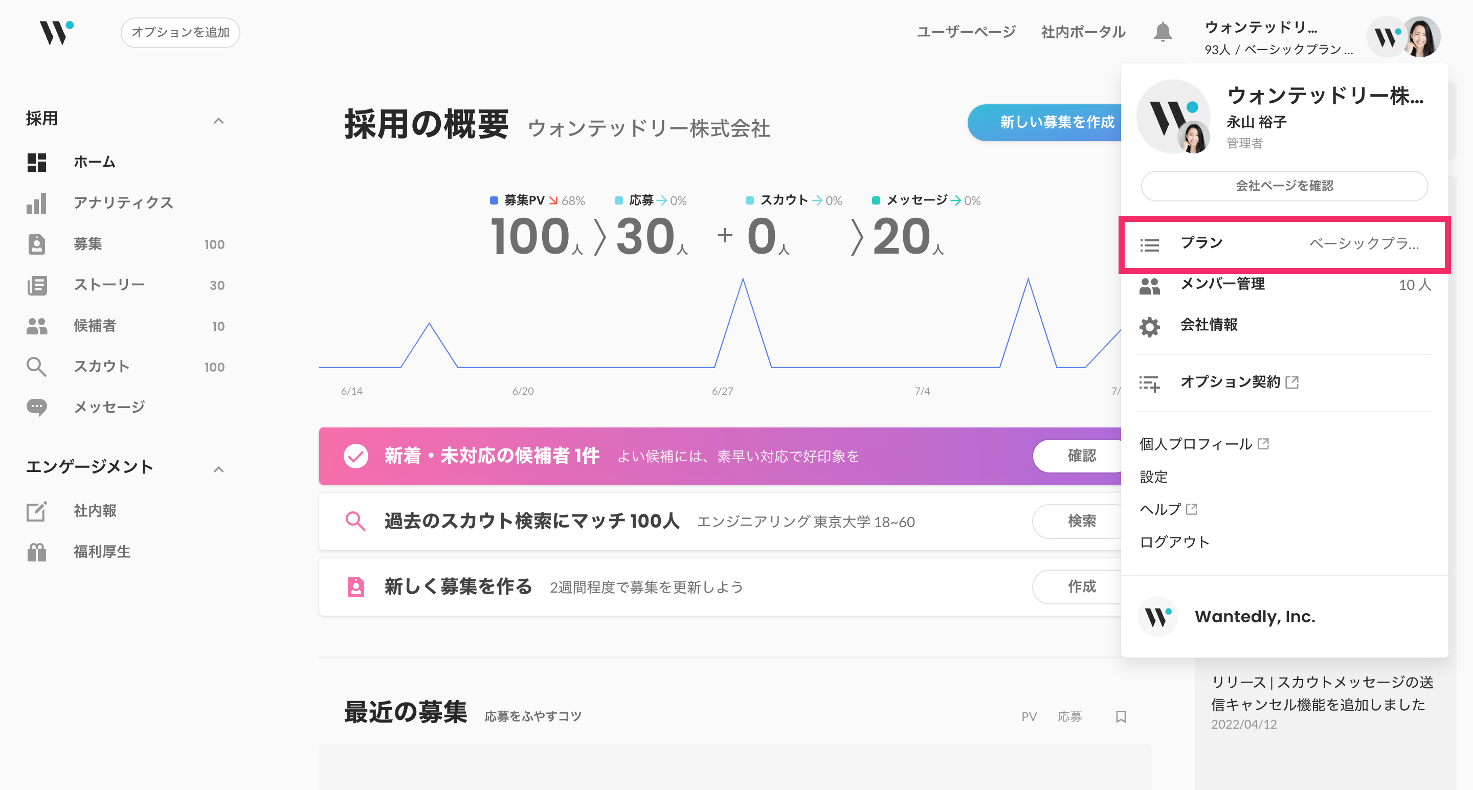This screenshot has height=790, width=1473.
Task: Click the checkmark icon on 新着 banner
Action: tap(355, 456)
